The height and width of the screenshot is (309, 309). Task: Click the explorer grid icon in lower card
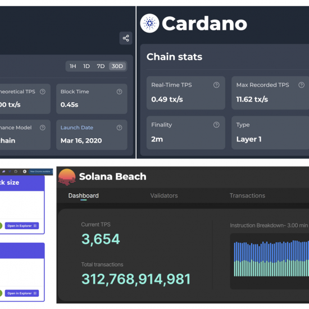[35, 293]
